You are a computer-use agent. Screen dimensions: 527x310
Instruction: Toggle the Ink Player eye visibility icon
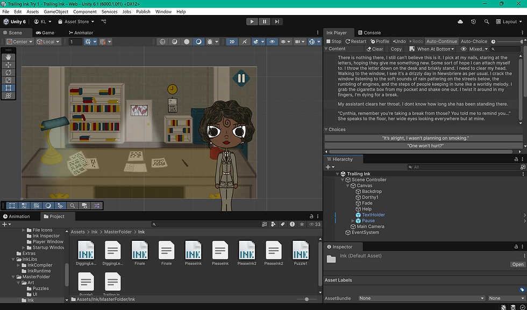[464, 49]
